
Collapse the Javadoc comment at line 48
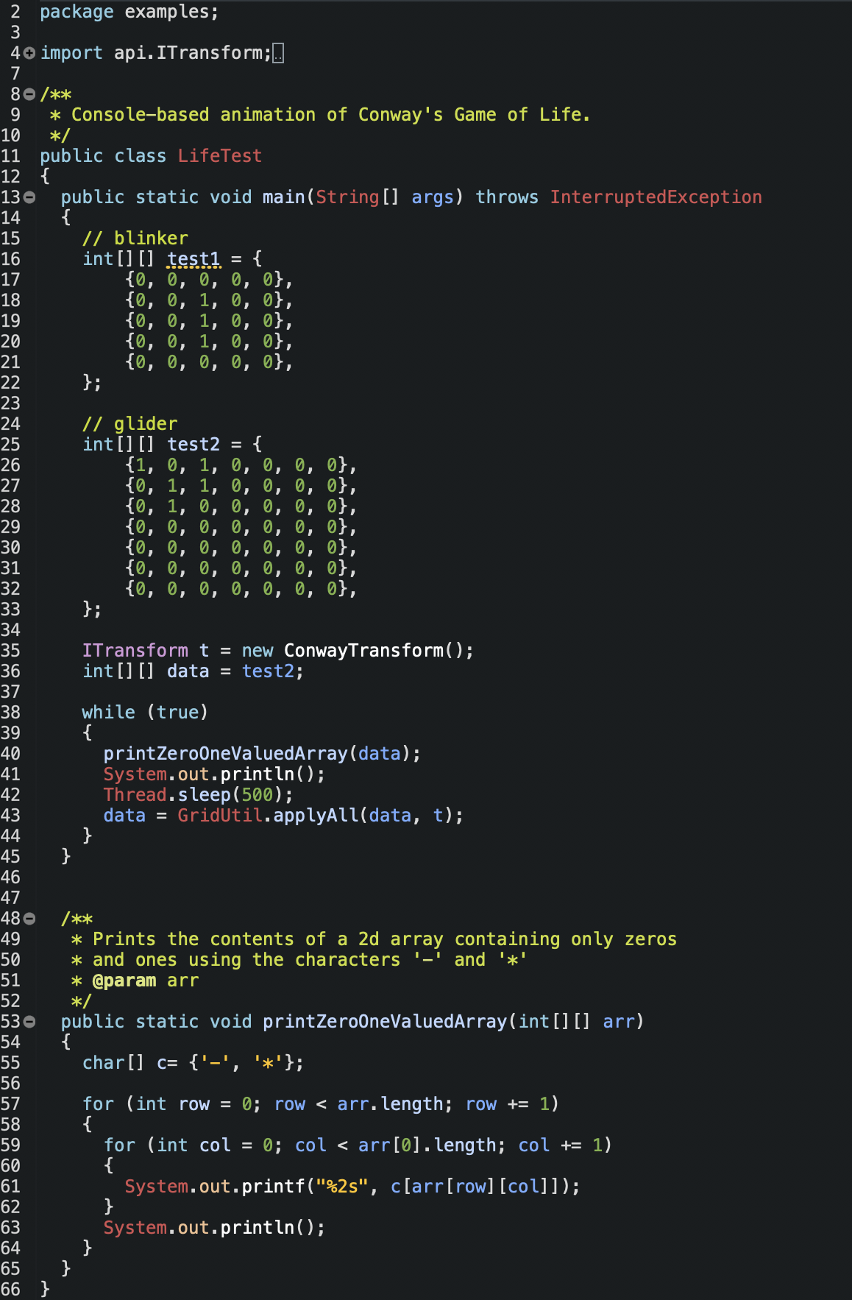tap(29, 919)
